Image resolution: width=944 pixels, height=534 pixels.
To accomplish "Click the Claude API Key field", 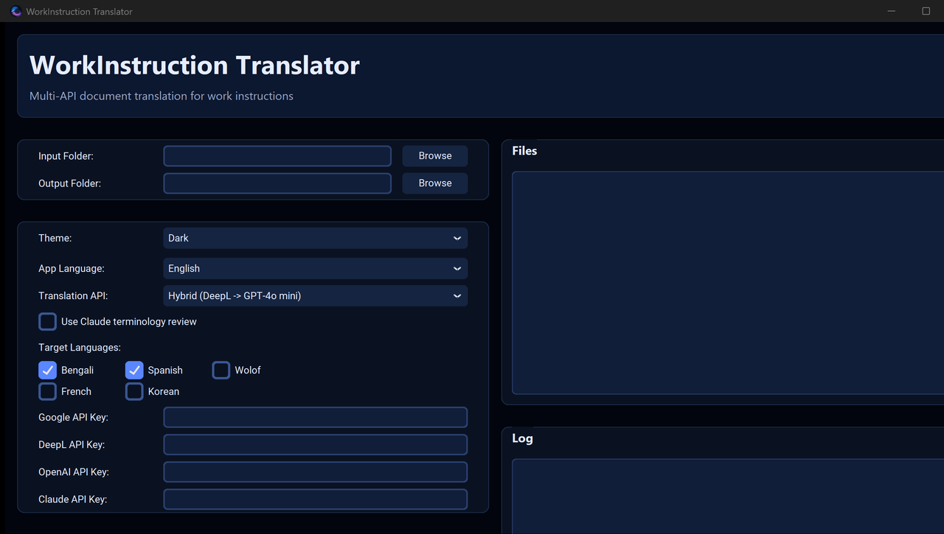I will [316, 499].
